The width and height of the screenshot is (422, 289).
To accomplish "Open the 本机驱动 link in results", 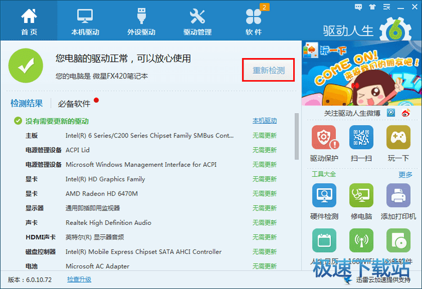I will click(x=264, y=121).
